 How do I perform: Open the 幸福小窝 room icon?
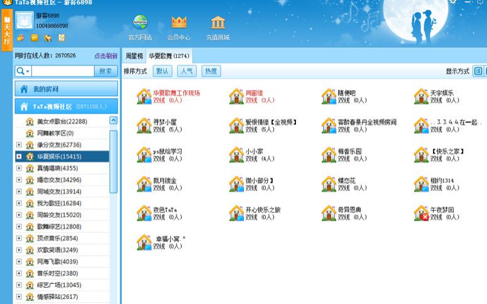pos(144,242)
